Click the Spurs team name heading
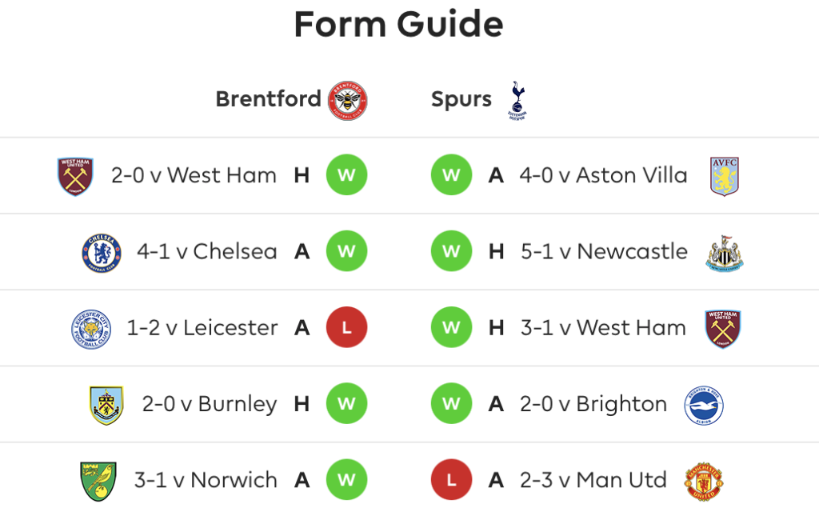 click(461, 99)
